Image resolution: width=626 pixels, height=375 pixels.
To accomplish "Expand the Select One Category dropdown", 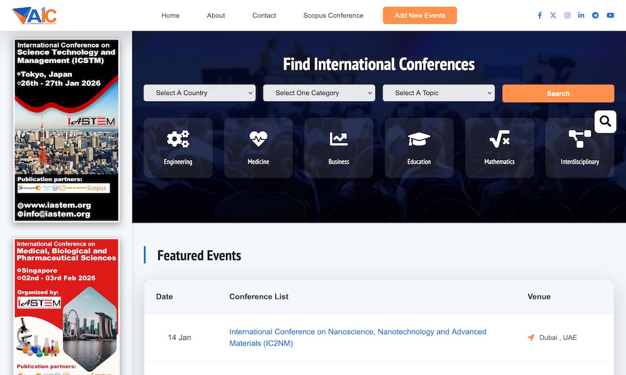I will pyautogui.click(x=319, y=92).
